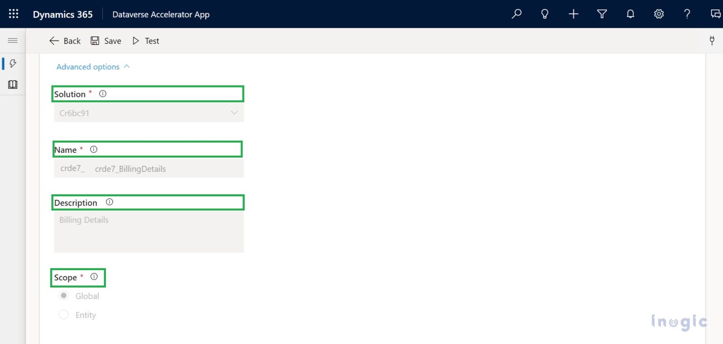Viewport: 723px width, 344px height.
Task: Save the current record
Action: coord(106,40)
